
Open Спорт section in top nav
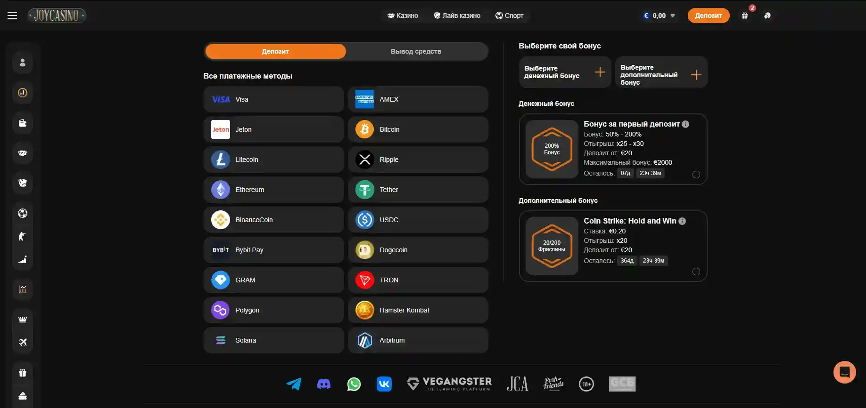click(509, 16)
